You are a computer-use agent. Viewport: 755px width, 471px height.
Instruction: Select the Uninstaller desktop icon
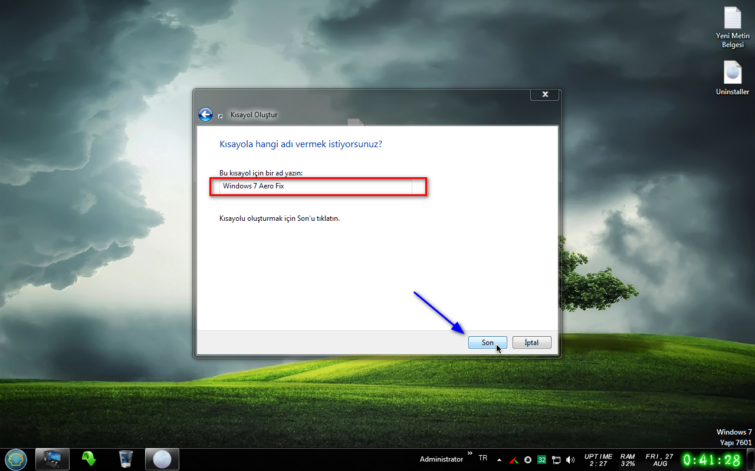point(733,78)
